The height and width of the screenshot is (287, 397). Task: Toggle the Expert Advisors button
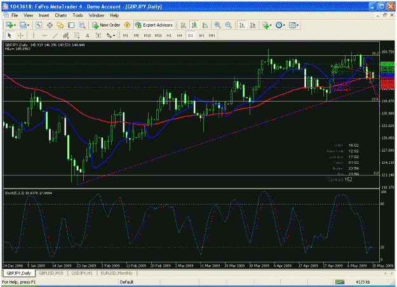pos(154,25)
